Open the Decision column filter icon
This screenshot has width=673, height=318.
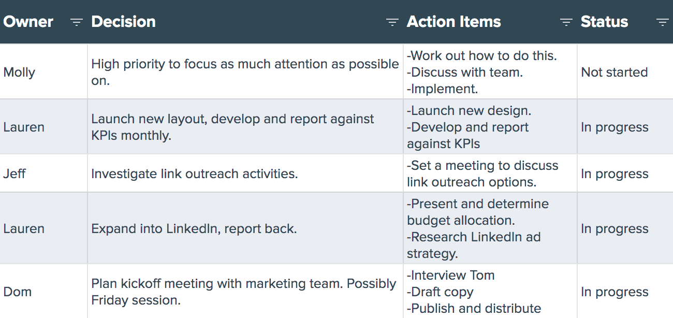(x=392, y=22)
